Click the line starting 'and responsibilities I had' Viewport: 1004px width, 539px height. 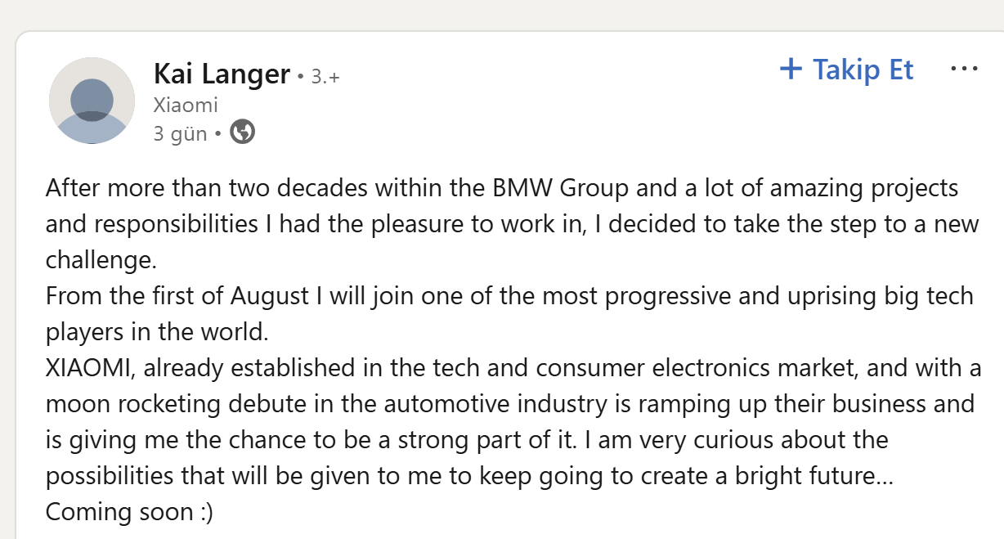pyautogui.click(x=511, y=224)
